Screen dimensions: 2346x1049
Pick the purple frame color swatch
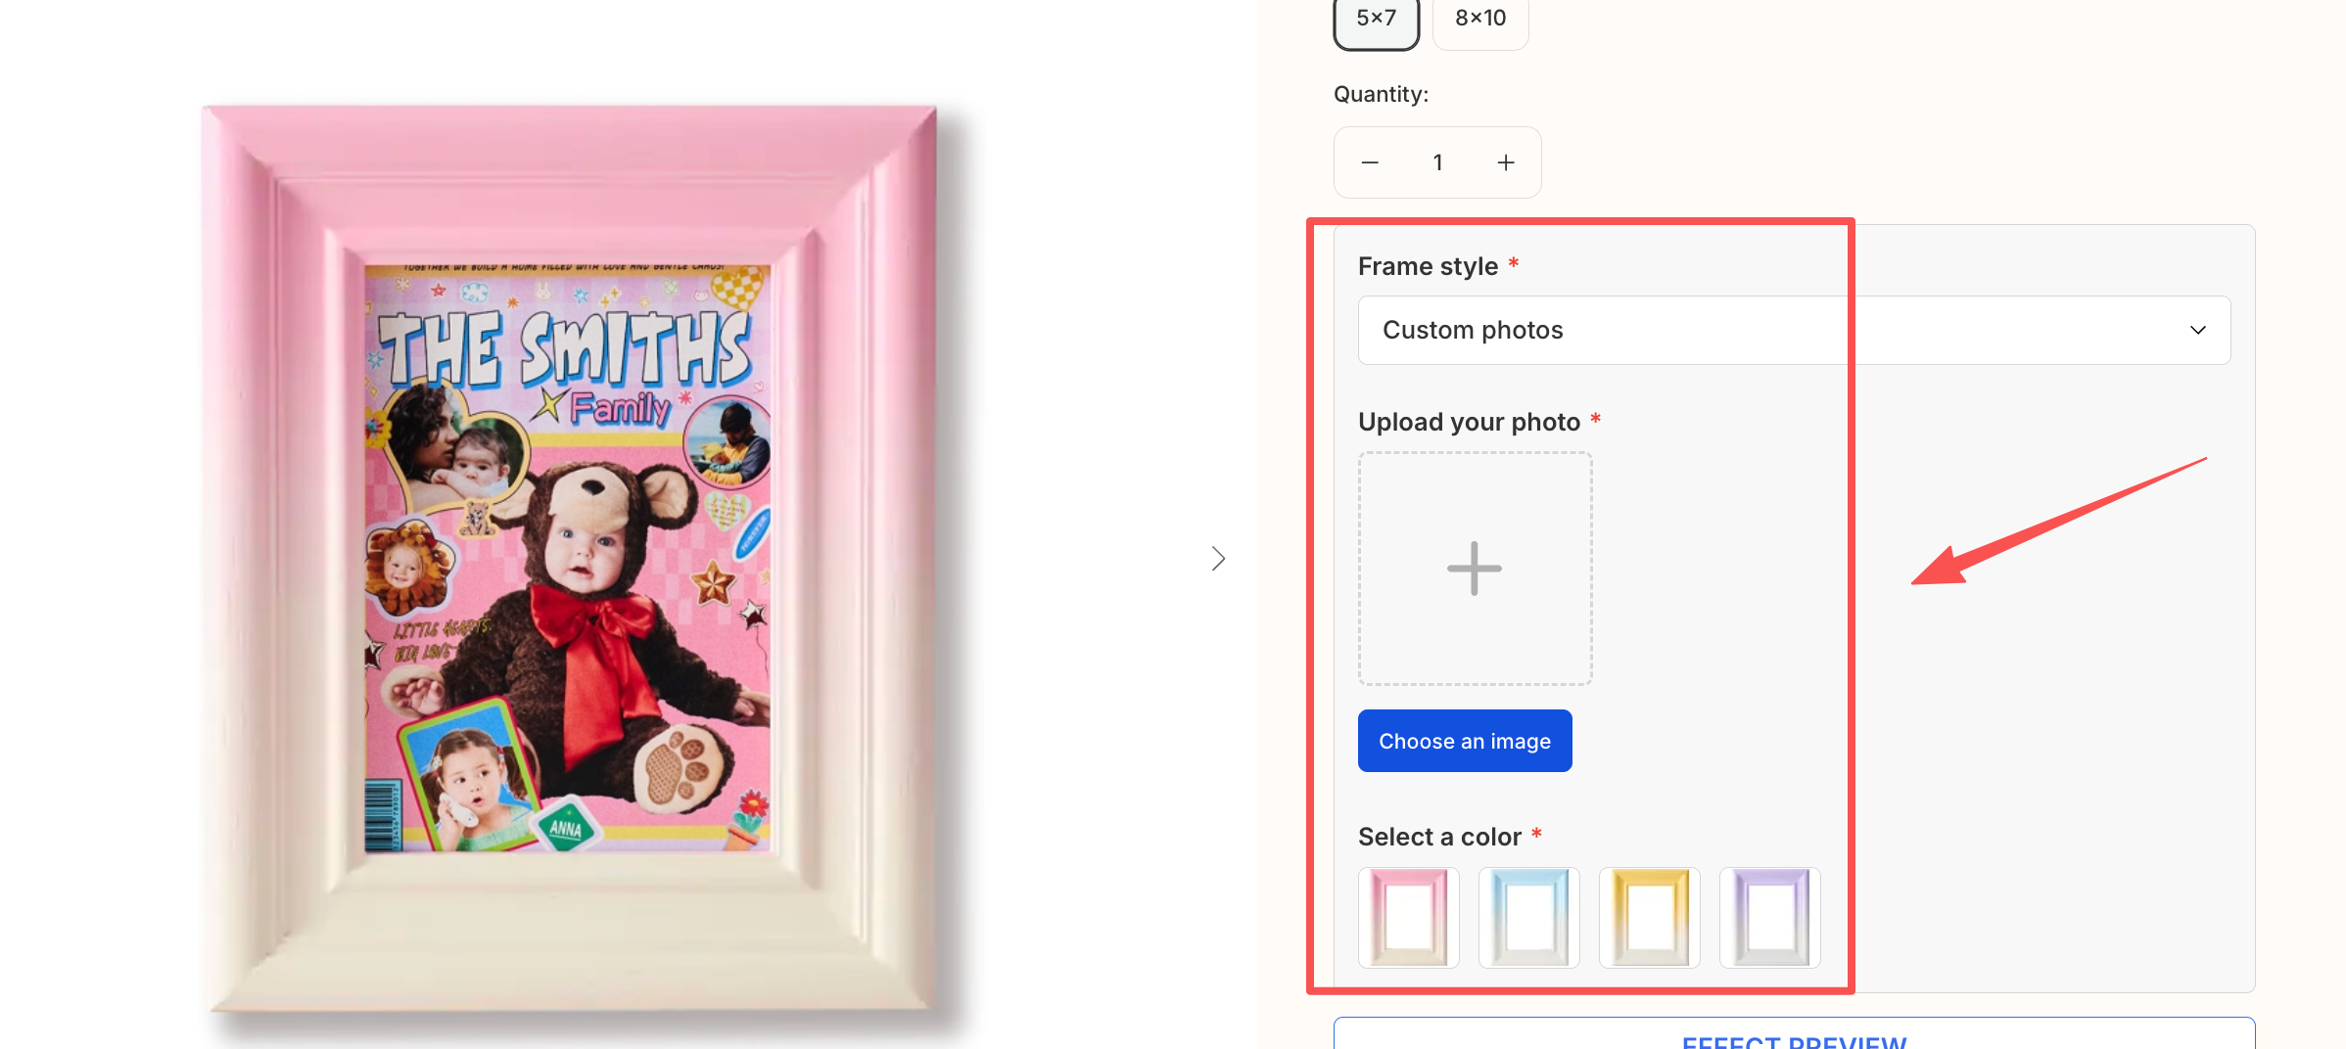pyautogui.click(x=1770, y=917)
